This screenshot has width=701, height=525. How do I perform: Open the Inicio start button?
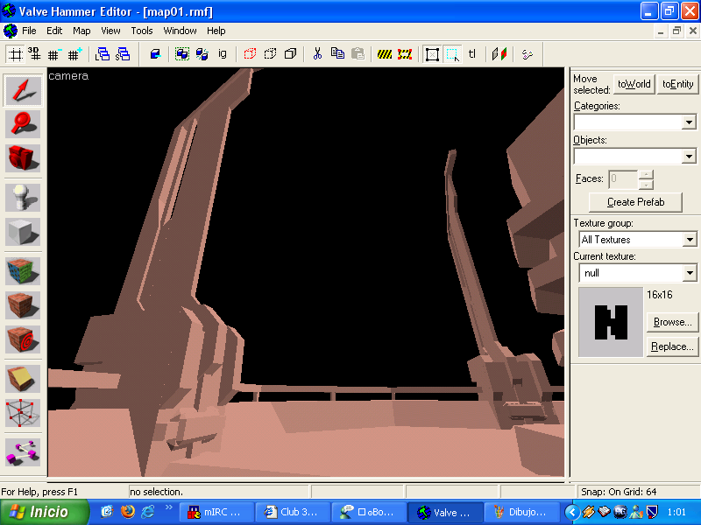[44, 512]
